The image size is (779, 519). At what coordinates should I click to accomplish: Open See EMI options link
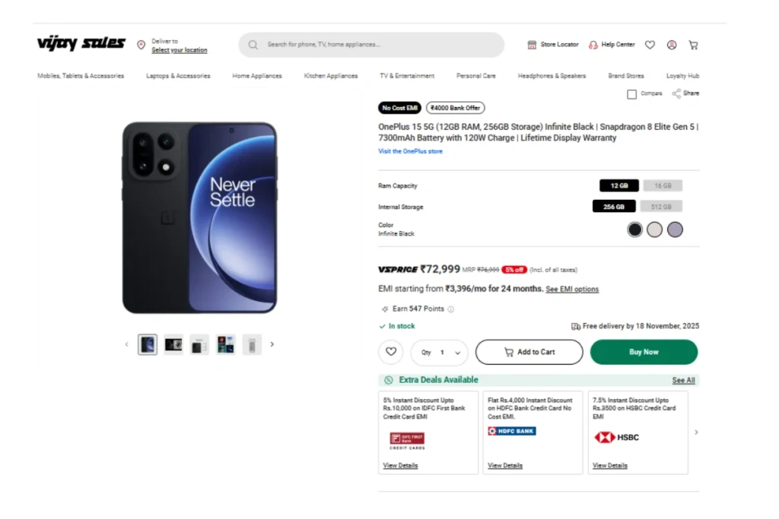coord(572,290)
